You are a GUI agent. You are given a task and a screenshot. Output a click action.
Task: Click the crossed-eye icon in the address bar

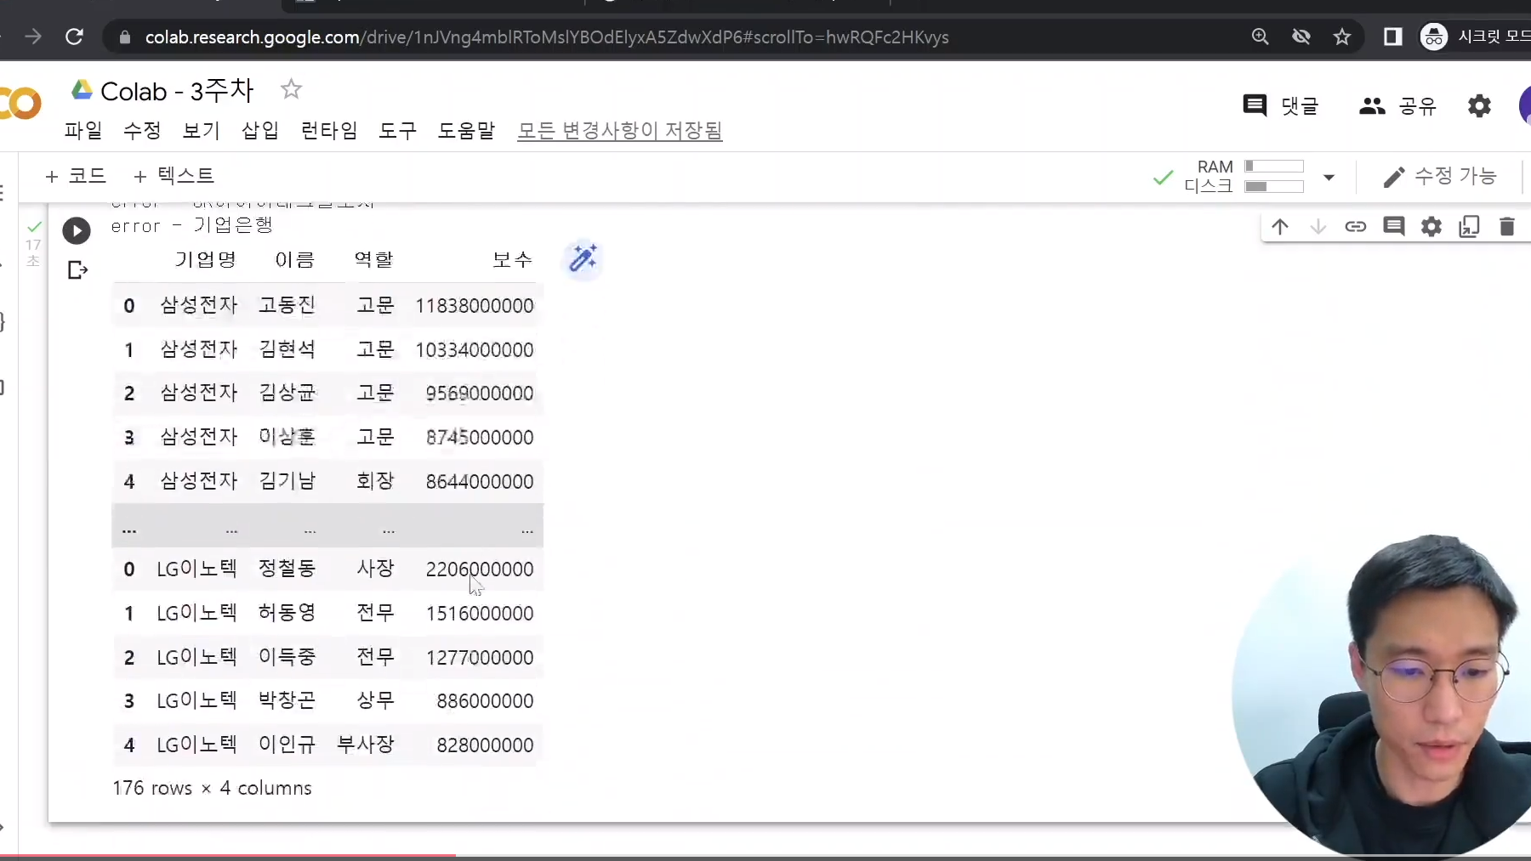coord(1300,37)
